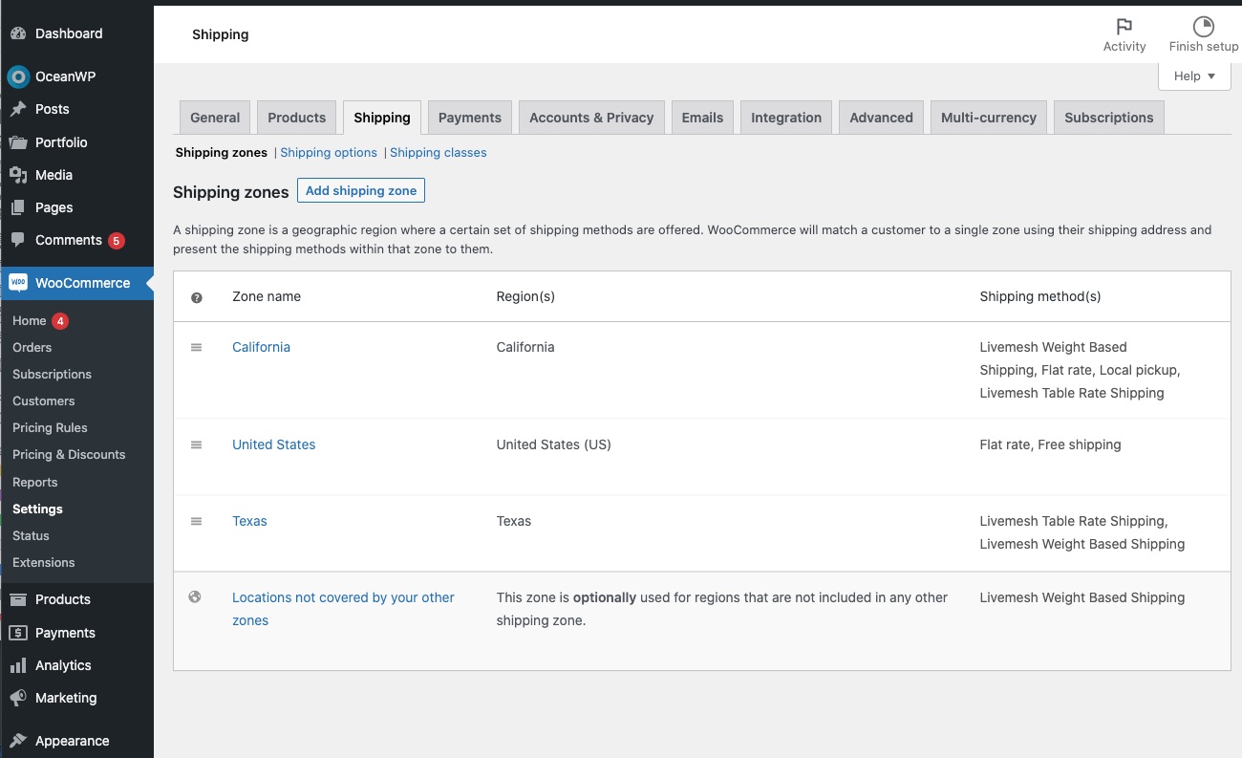1242x758 pixels.
Task: Expand the Help dropdown
Action: [1194, 76]
